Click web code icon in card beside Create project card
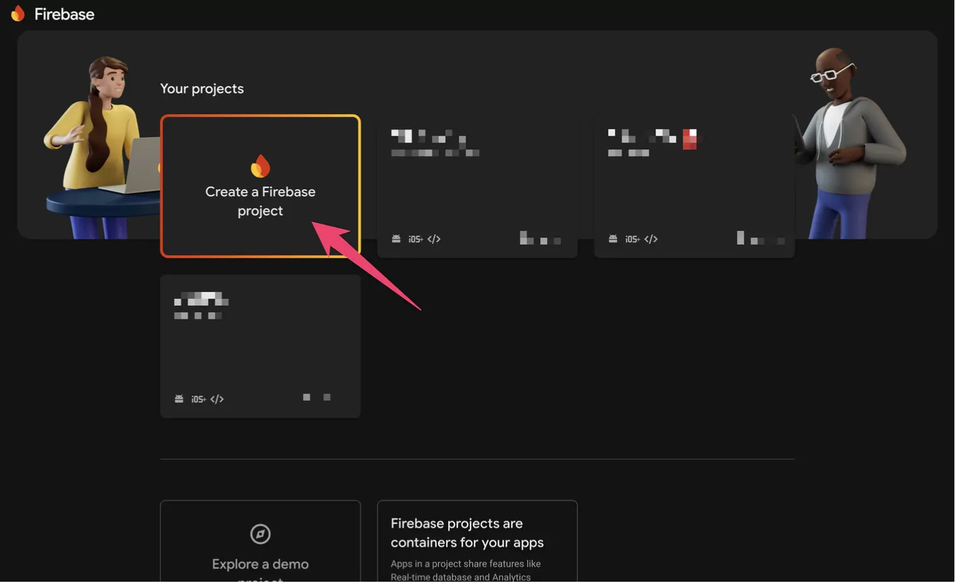Viewport: 955px width, 583px height. point(434,239)
